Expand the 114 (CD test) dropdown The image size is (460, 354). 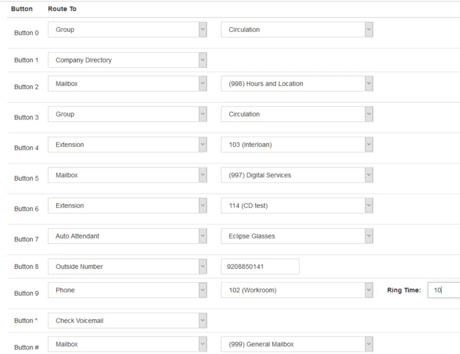click(297, 205)
